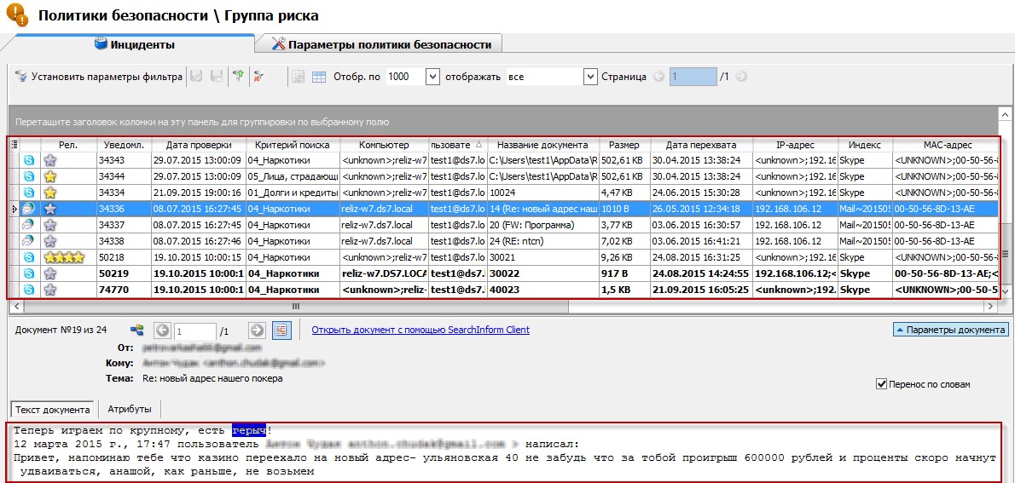Click the document number input field

194,331
